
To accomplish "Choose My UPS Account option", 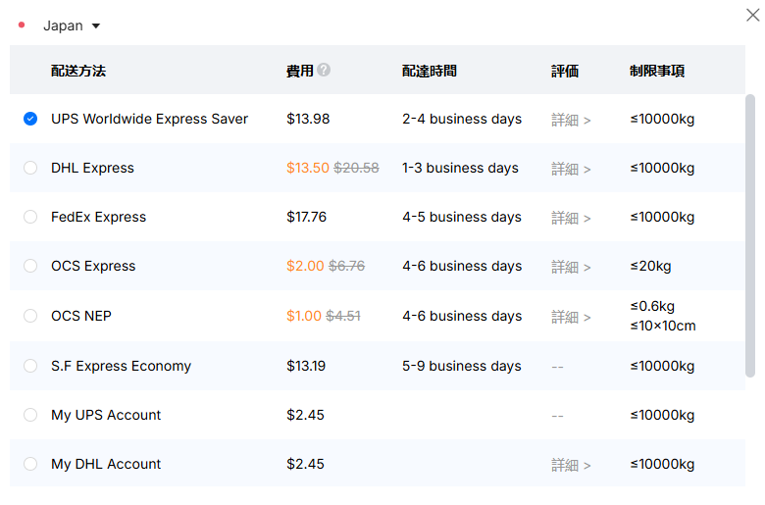I will (30, 416).
